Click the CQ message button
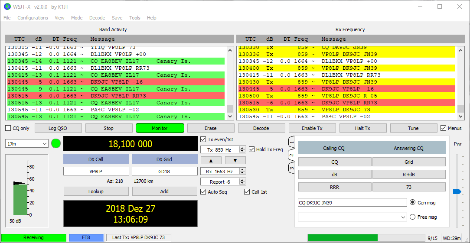Image resolution: width=470 pixels, height=243 pixels. (335, 162)
